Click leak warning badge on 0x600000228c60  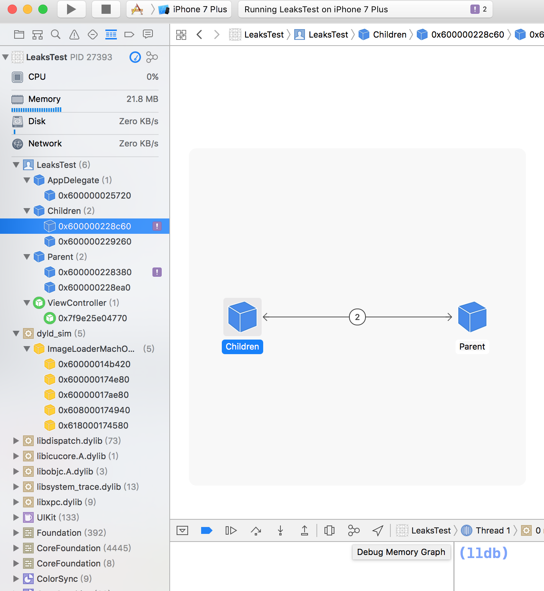(x=157, y=226)
